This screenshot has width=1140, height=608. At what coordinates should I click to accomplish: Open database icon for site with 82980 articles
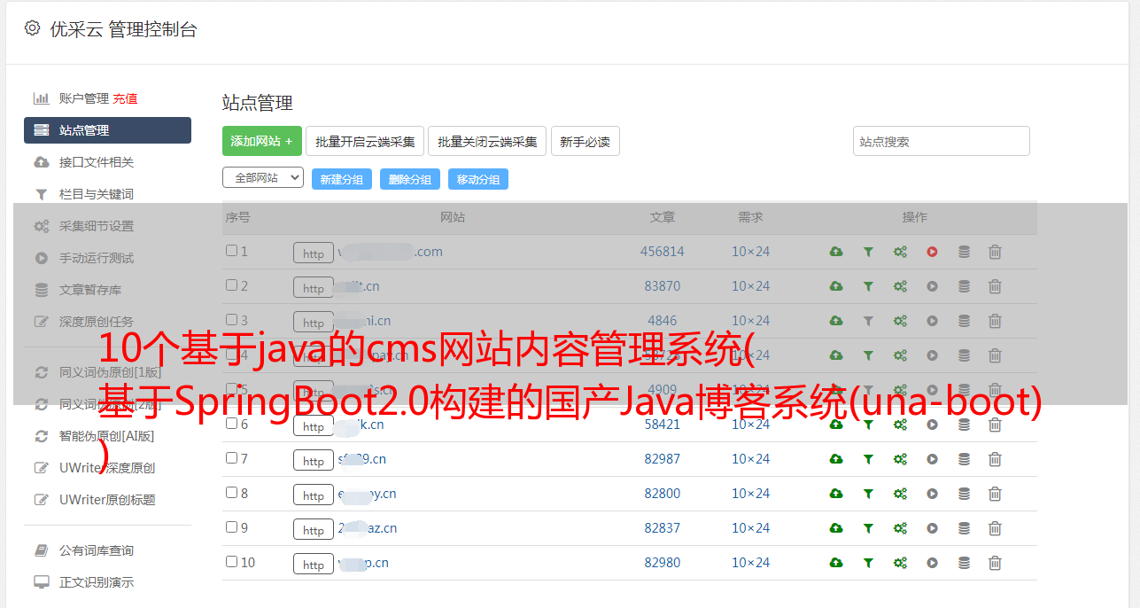coord(964,563)
